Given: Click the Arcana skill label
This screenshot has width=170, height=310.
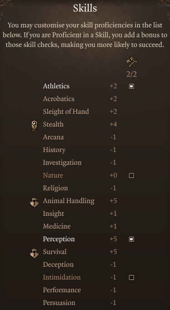Looking at the screenshot, I should pyautogui.click(x=53, y=137).
